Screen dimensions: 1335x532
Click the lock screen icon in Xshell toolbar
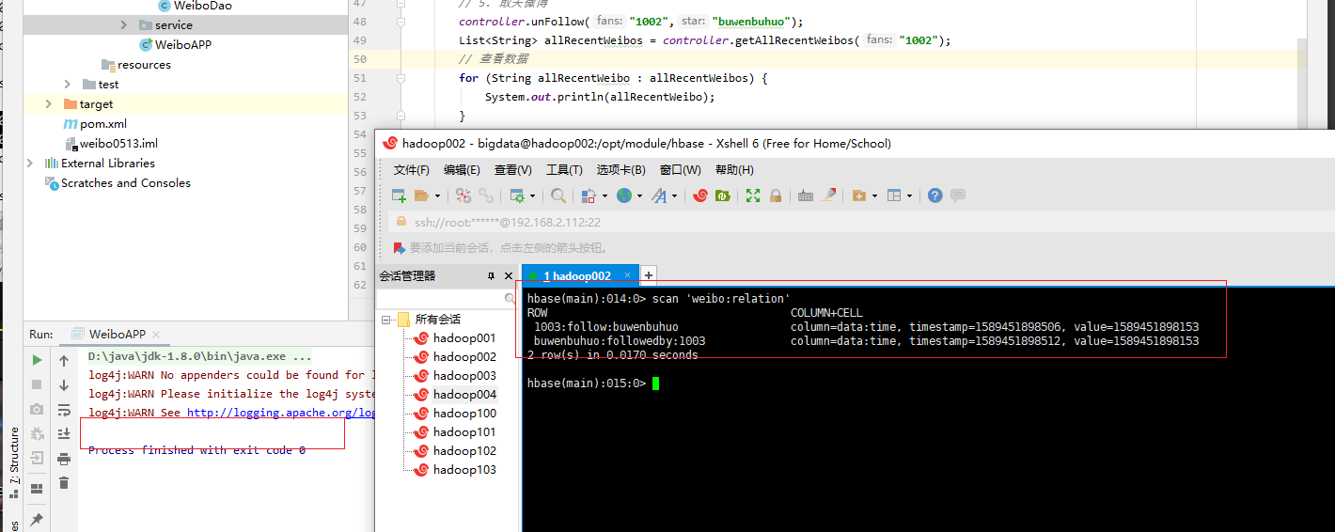[776, 196]
